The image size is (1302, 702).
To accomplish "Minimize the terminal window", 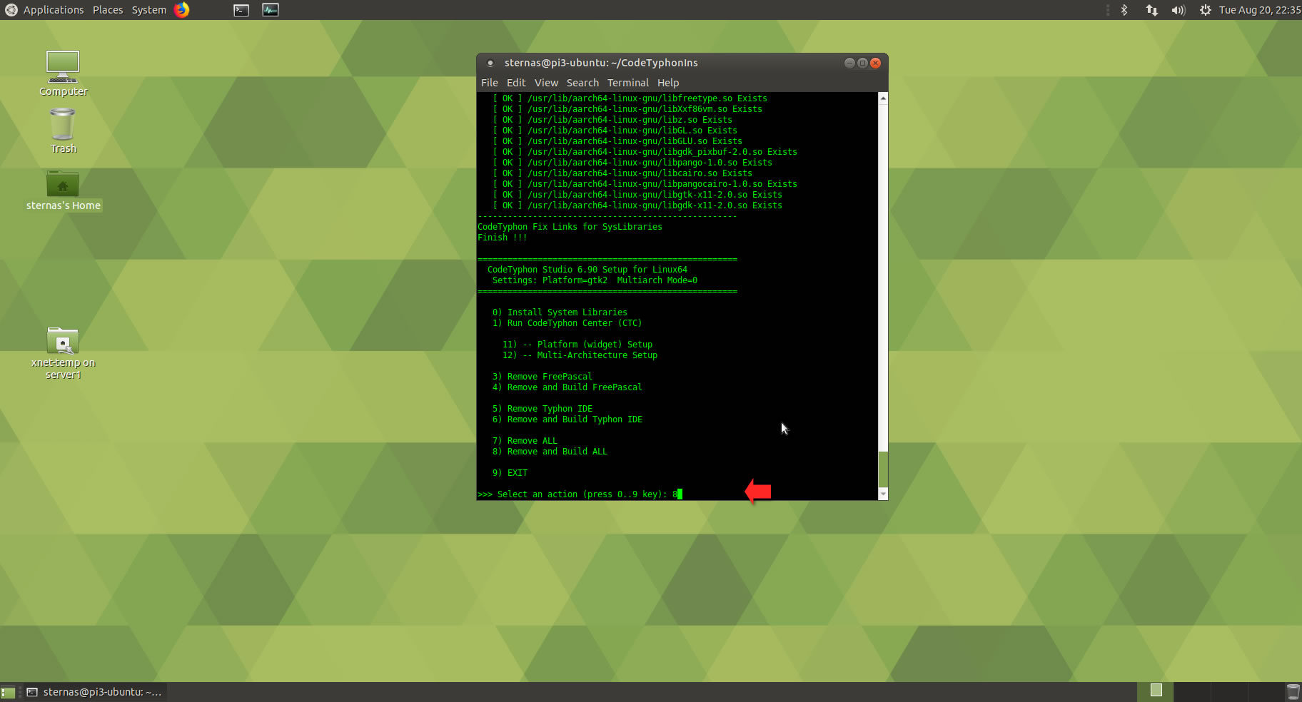I will [849, 63].
